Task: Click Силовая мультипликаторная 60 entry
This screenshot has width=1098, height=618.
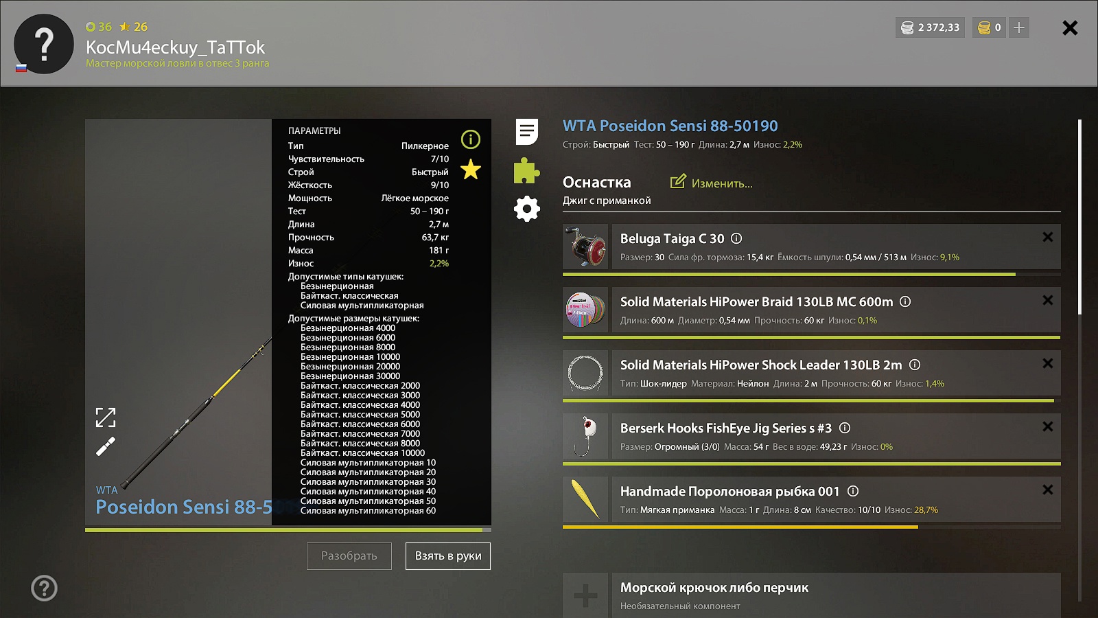Action: click(x=368, y=510)
